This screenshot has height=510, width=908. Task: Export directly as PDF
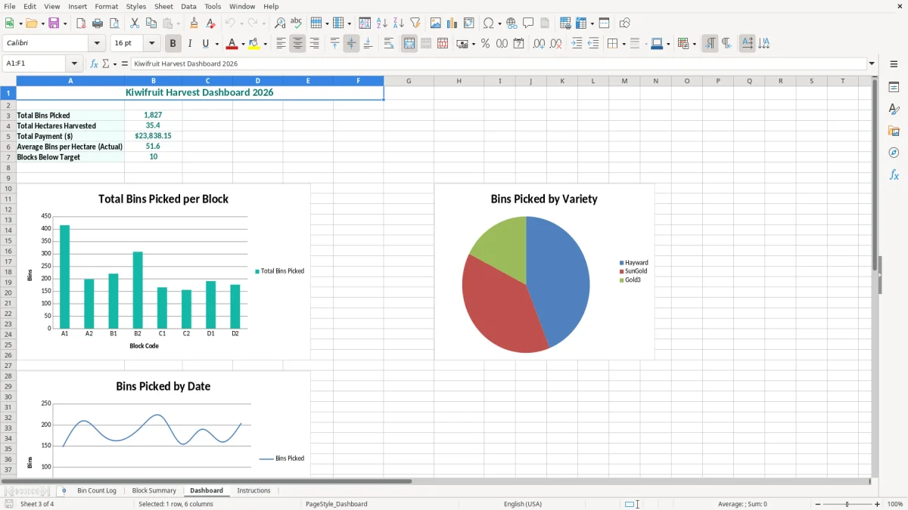click(x=81, y=23)
